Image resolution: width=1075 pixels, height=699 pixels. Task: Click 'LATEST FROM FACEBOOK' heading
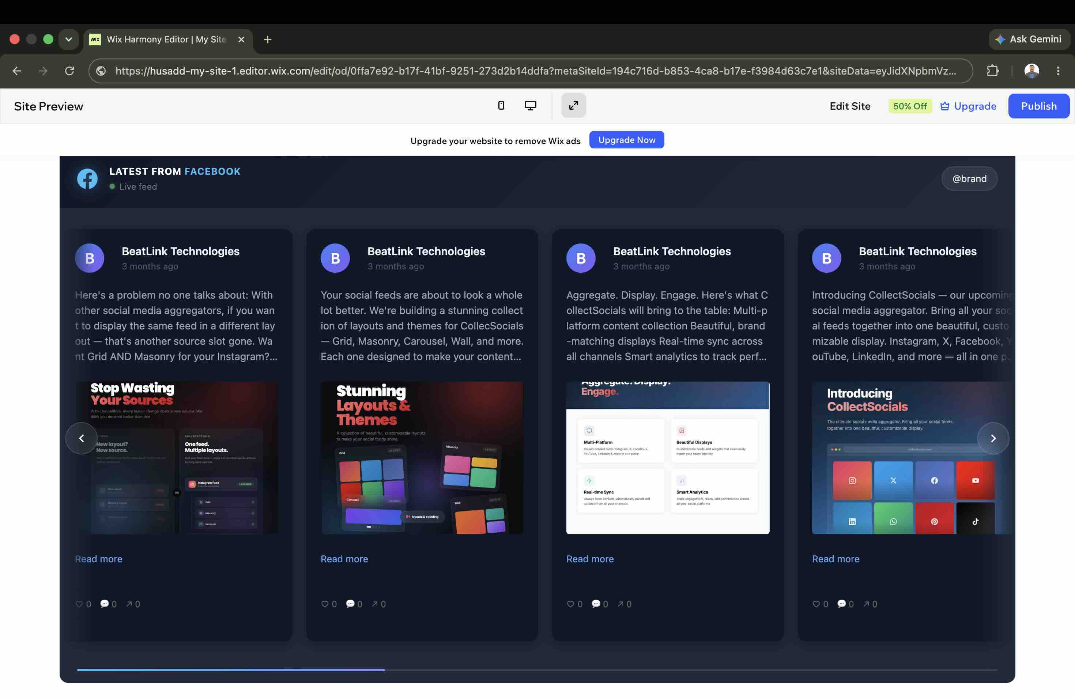[x=175, y=171]
